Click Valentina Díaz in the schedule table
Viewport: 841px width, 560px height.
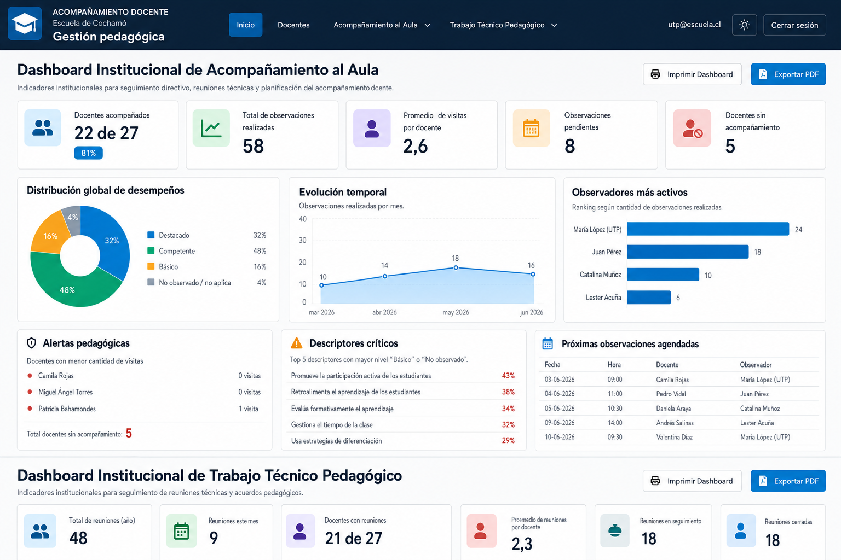point(675,437)
